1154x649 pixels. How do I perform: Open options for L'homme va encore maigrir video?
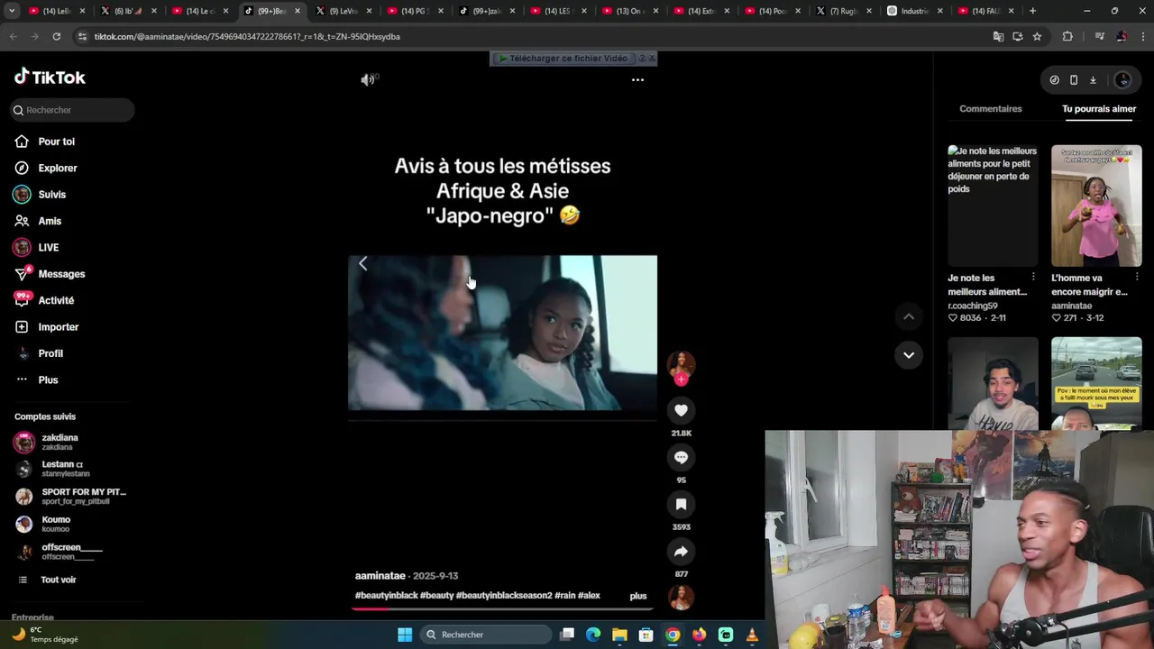point(1137,278)
